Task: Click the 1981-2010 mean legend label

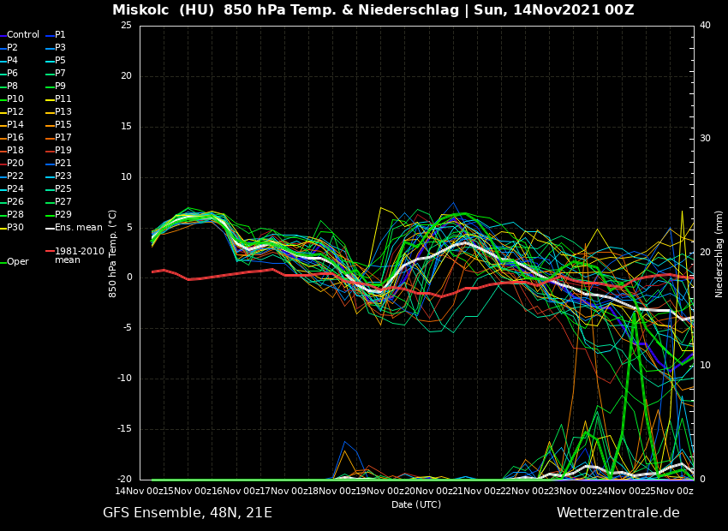Action: 79,255
